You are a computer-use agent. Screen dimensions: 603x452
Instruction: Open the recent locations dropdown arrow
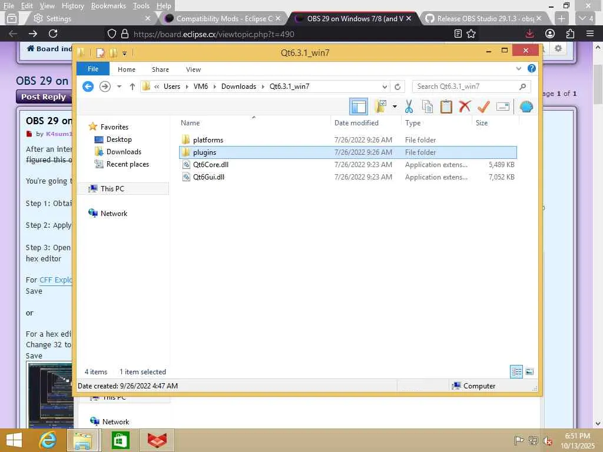click(119, 87)
